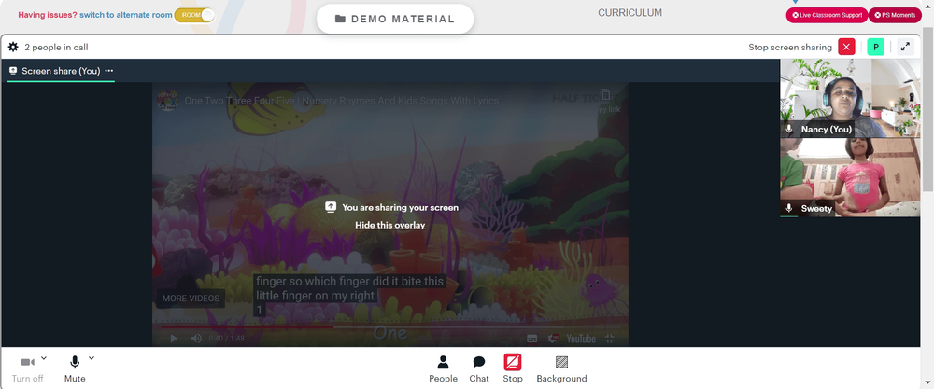Open the People panel
Viewport: 934px width, 389px height.
(443, 368)
